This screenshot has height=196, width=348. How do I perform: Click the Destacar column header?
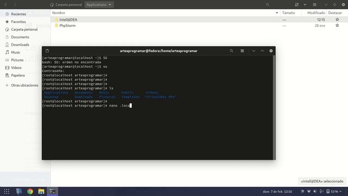point(335,13)
